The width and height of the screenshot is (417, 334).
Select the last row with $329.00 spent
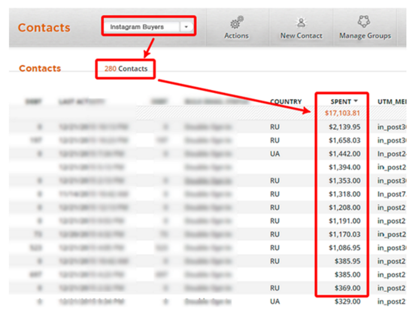pos(346,302)
